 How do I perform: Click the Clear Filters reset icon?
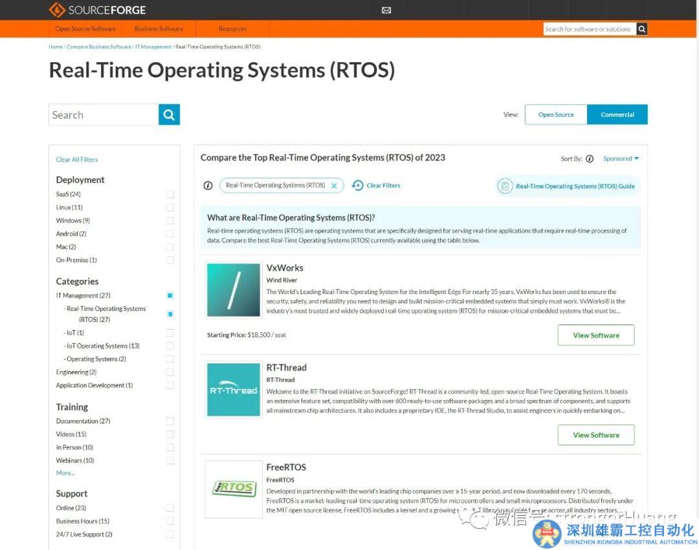coord(358,185)
